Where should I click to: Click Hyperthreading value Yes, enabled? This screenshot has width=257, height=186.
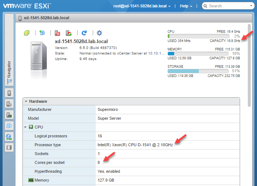point(109,171)
